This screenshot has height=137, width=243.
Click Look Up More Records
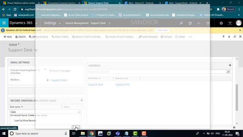click(x=25, y=121)
